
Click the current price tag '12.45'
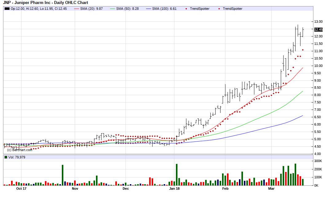(318, 29)
